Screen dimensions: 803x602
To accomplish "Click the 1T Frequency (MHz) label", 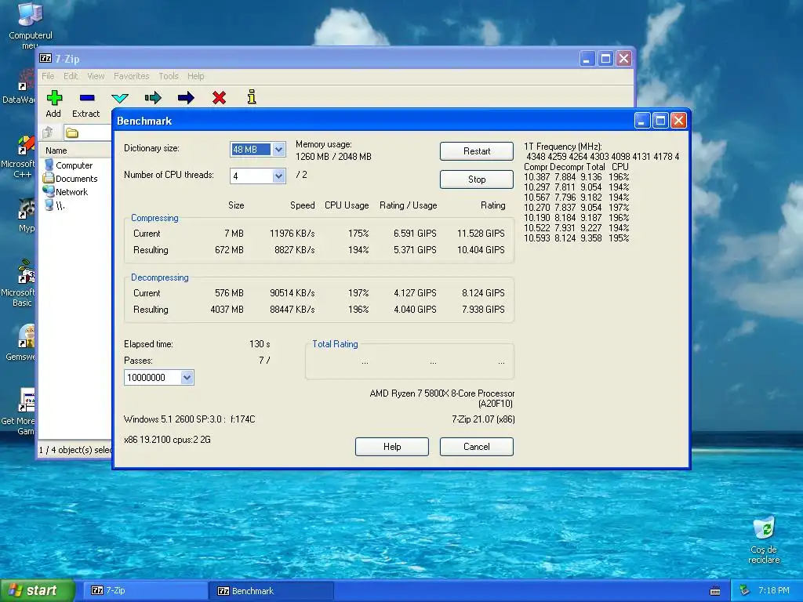I will (x=563, y=147).
